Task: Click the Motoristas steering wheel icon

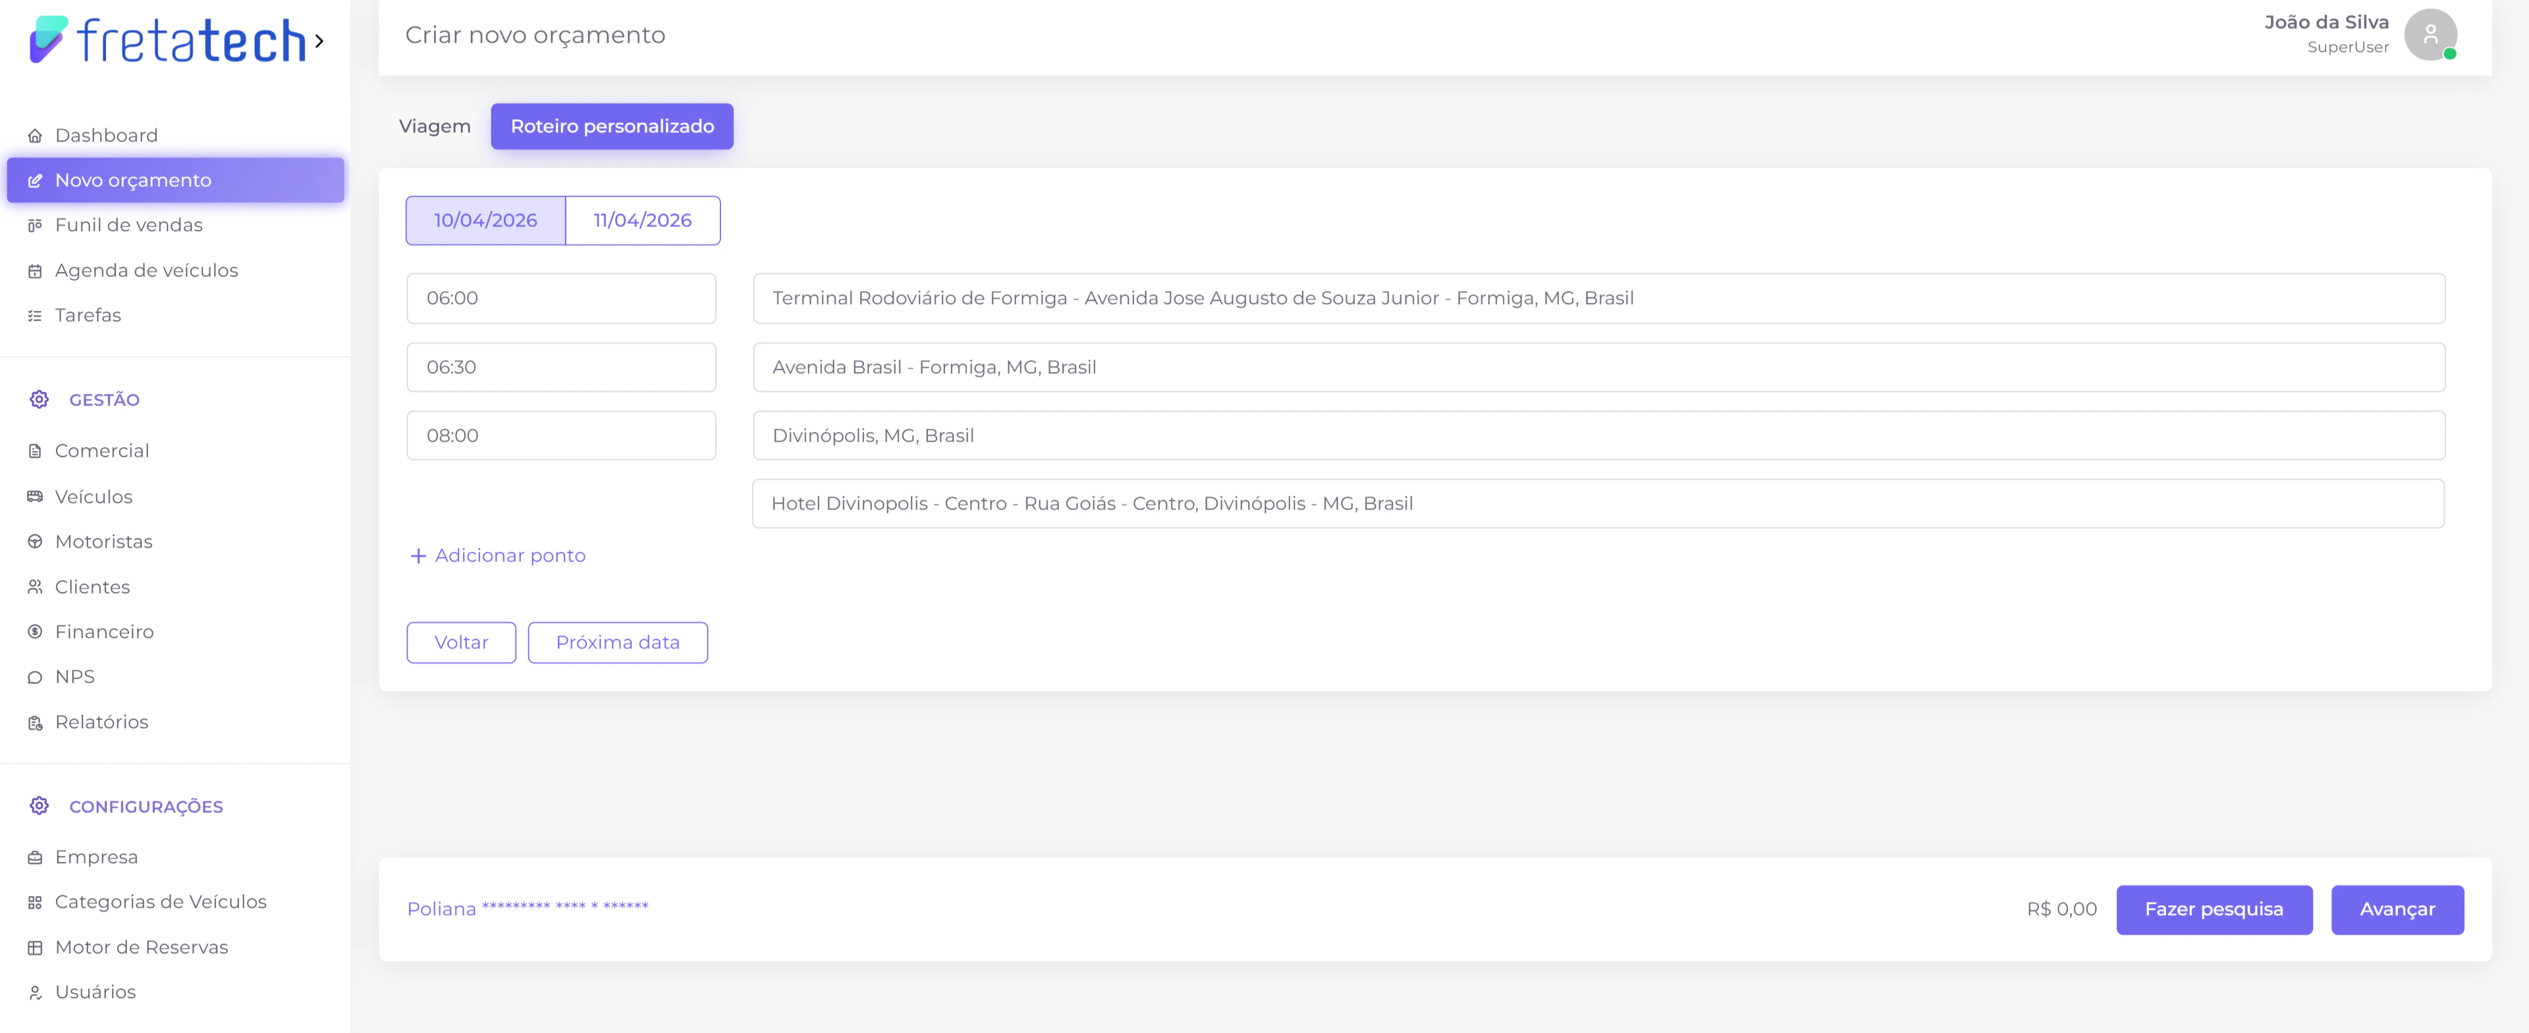Action: [x=36, y=541]
